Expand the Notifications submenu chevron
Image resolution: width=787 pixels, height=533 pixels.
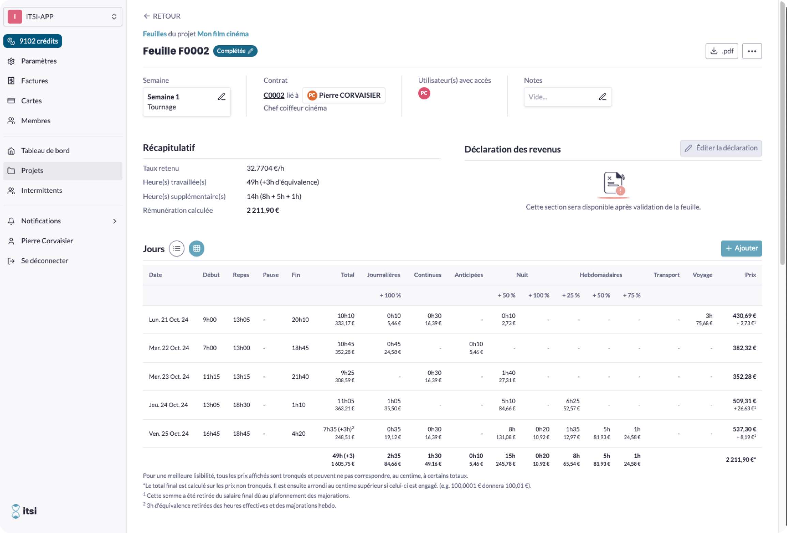[114, 221]
